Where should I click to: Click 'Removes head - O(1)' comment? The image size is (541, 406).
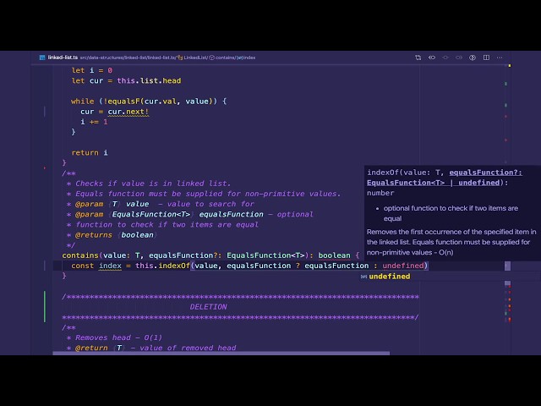click(x=118, y=337)
